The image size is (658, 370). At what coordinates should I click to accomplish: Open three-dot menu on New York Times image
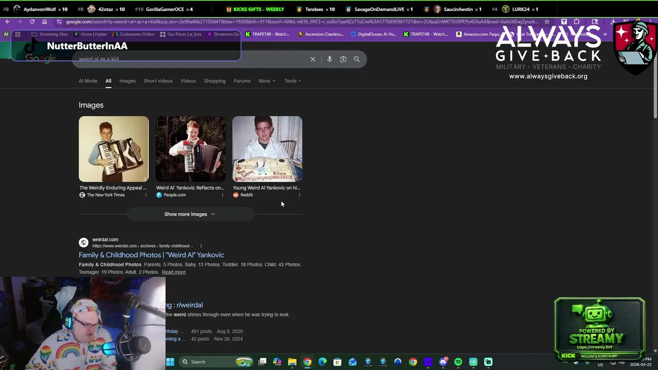(145, 195)
